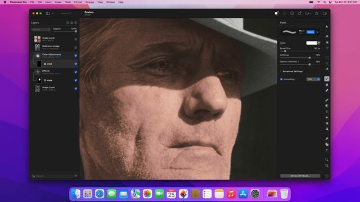This screenshot has height=202, width=360.
Task: Hide the Mask under Effects
Action: pos(76,80)
